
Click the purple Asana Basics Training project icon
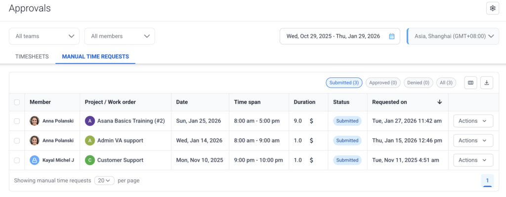pos(89,121)
